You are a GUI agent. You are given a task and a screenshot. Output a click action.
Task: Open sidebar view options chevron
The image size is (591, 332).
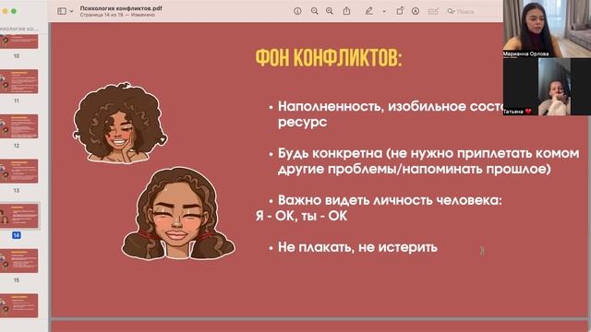point(72,11)
